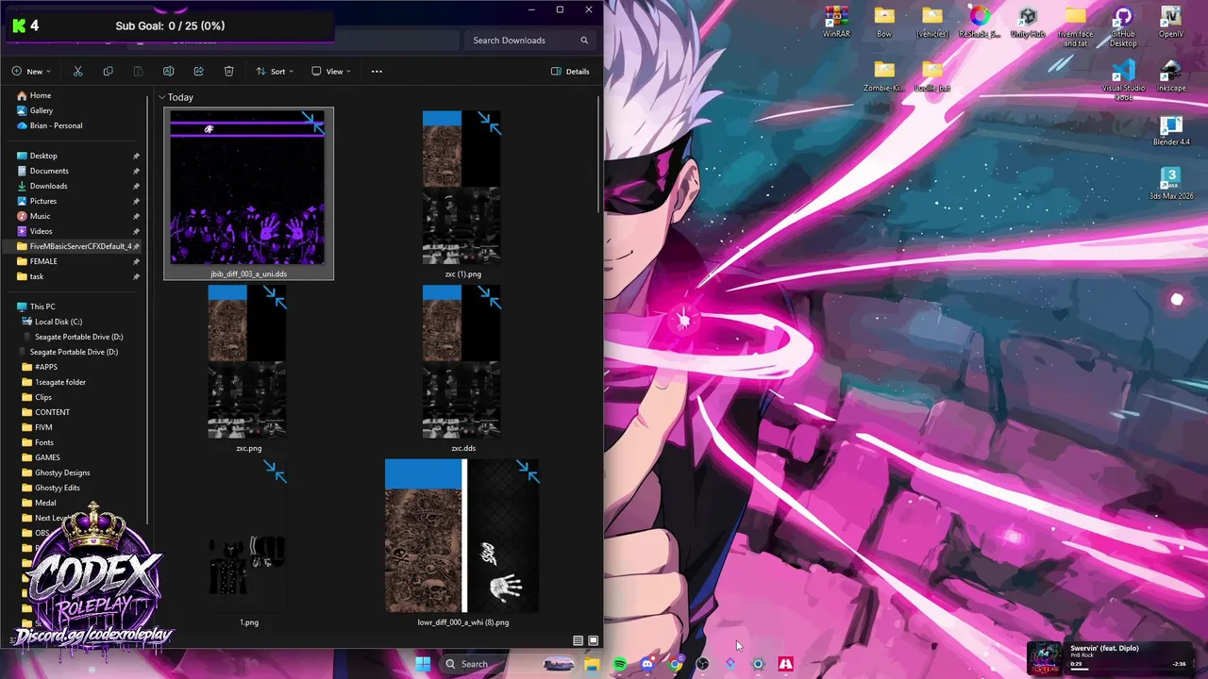Open Gallery in the navigation pane
Viewport: 1208px width, 679px height.
pos(34,110)
